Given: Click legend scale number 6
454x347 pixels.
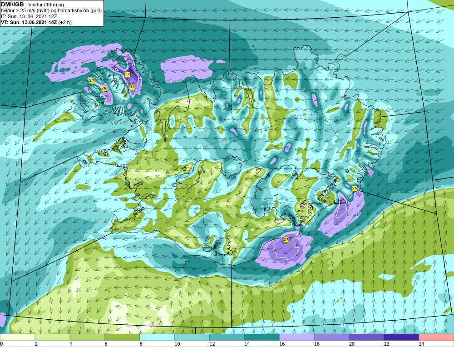Looking at the screenshot, I should [106, 344].
